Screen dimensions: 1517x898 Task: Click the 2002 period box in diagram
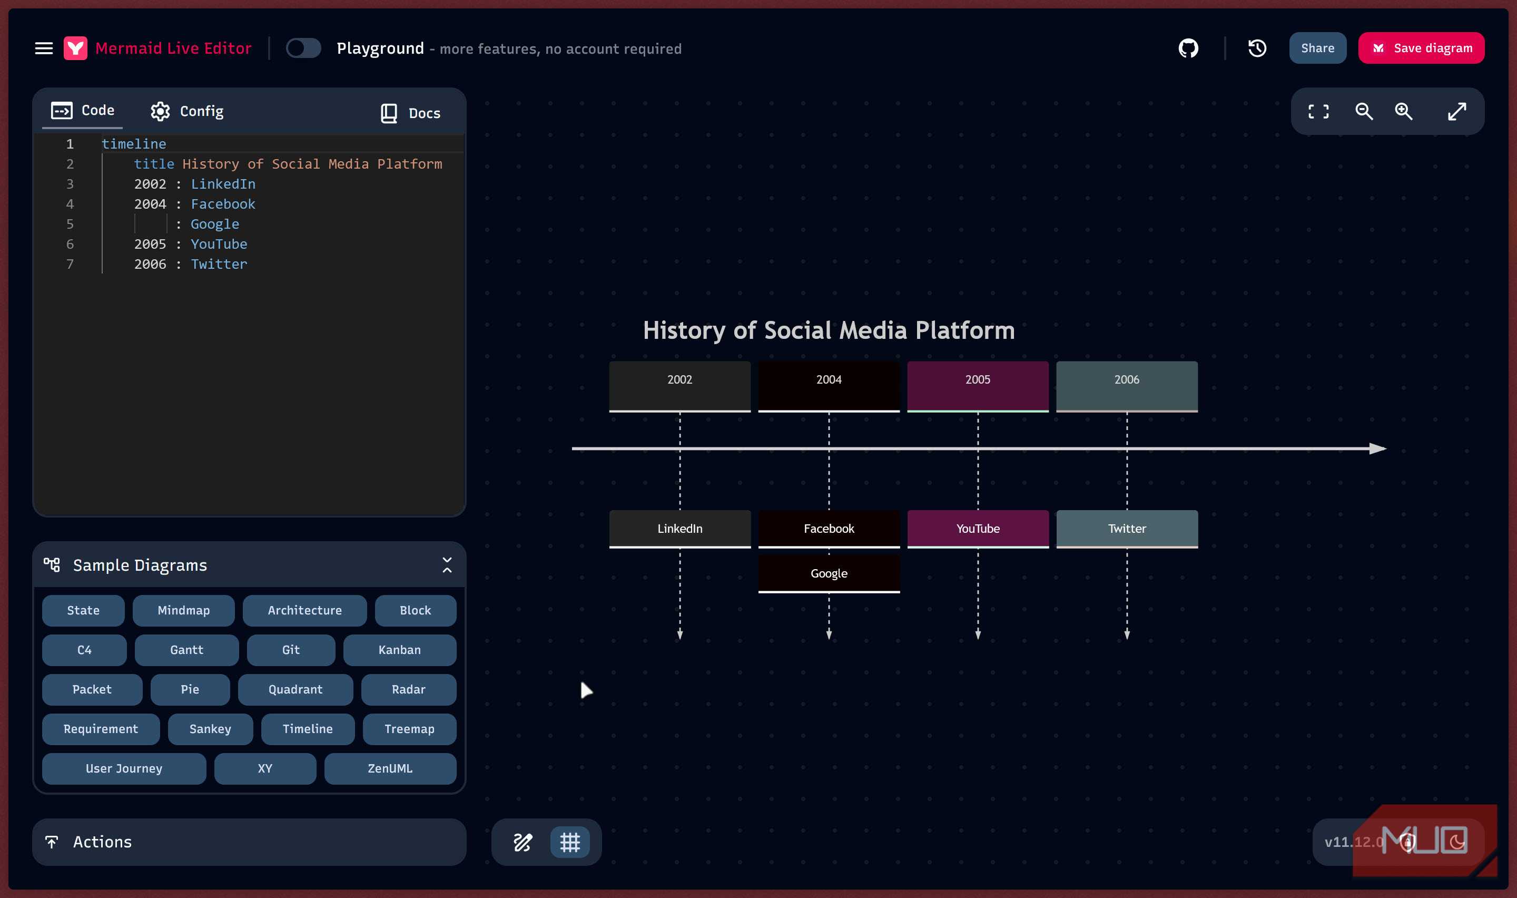pos(679,387)
